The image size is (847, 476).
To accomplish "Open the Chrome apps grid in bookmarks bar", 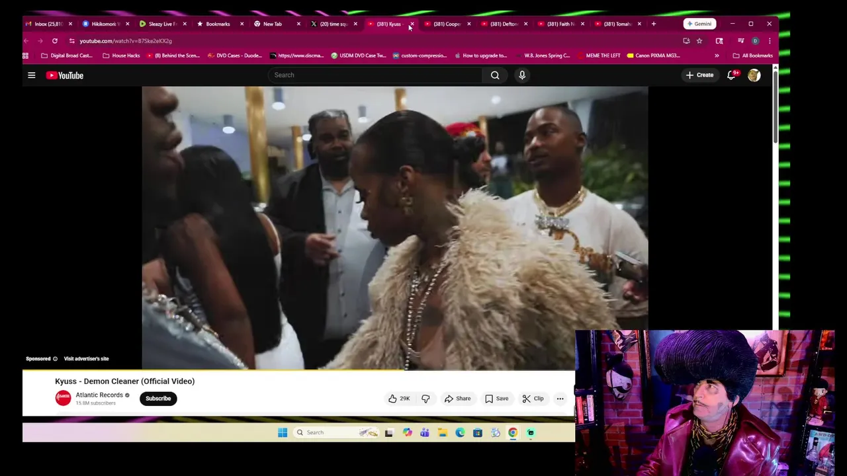I will 26,56.
